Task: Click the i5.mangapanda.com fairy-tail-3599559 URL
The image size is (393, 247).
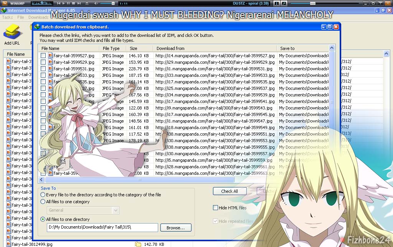Action: pyautogui.click(x=214, y=160)
